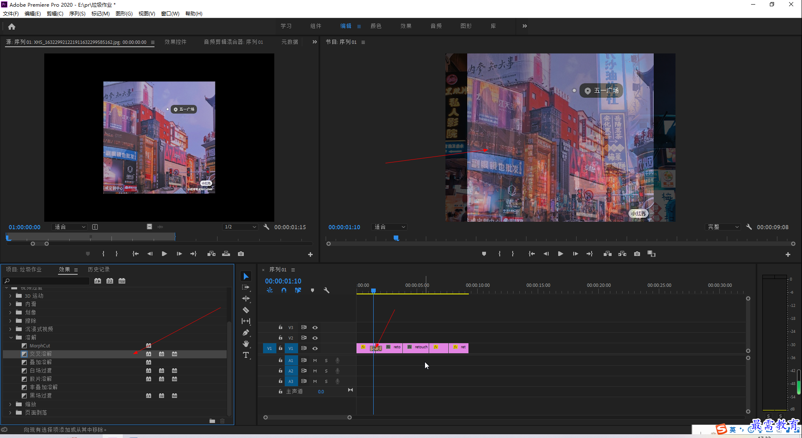
Task: Select the Slip tool
Action: [246, 321]
